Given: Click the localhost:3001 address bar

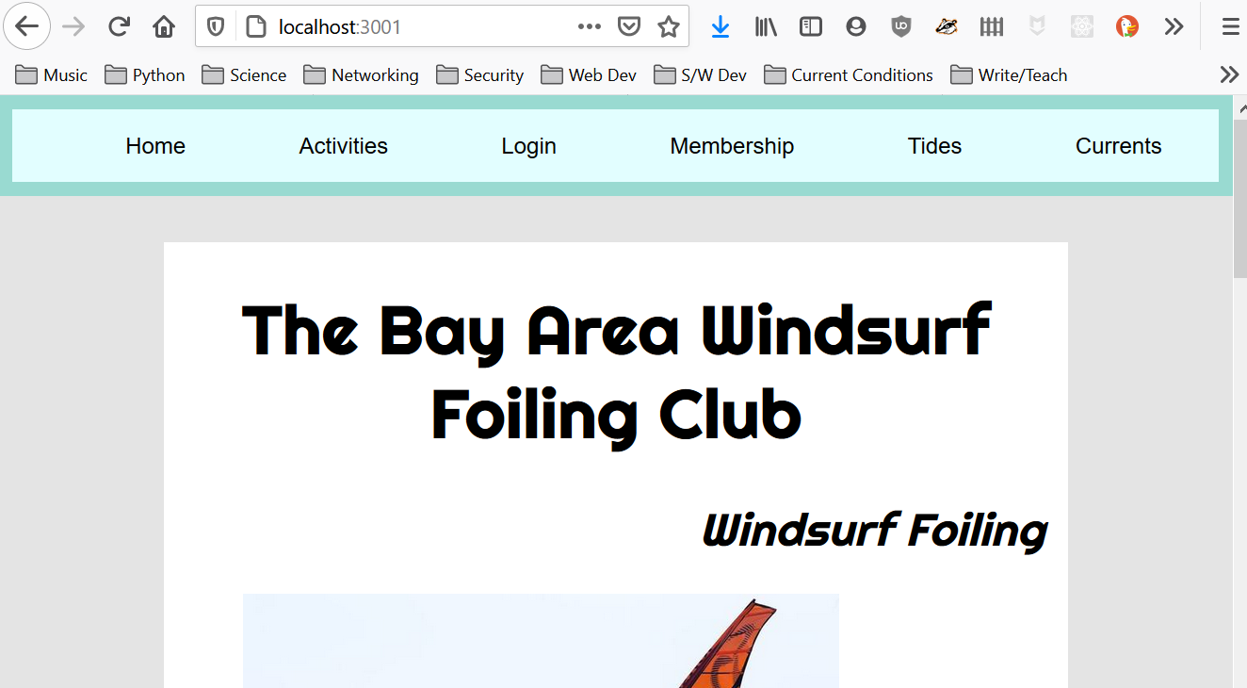Looking at the screenshot, I should [x=414, y=26].
